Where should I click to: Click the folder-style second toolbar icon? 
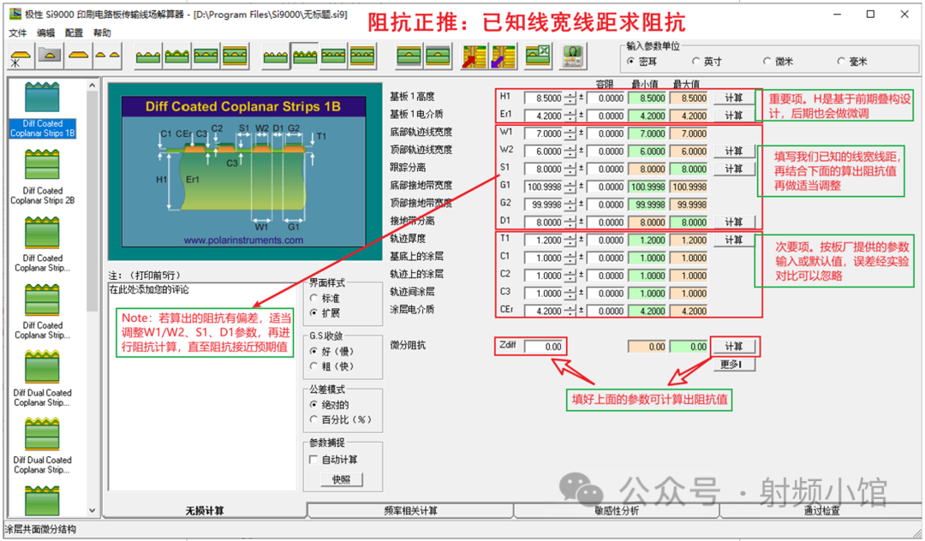coord(50,56)
